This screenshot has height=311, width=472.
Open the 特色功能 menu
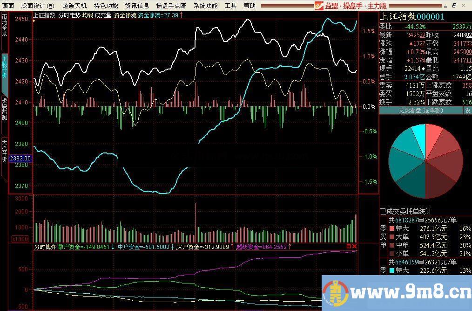click(106, 6)
